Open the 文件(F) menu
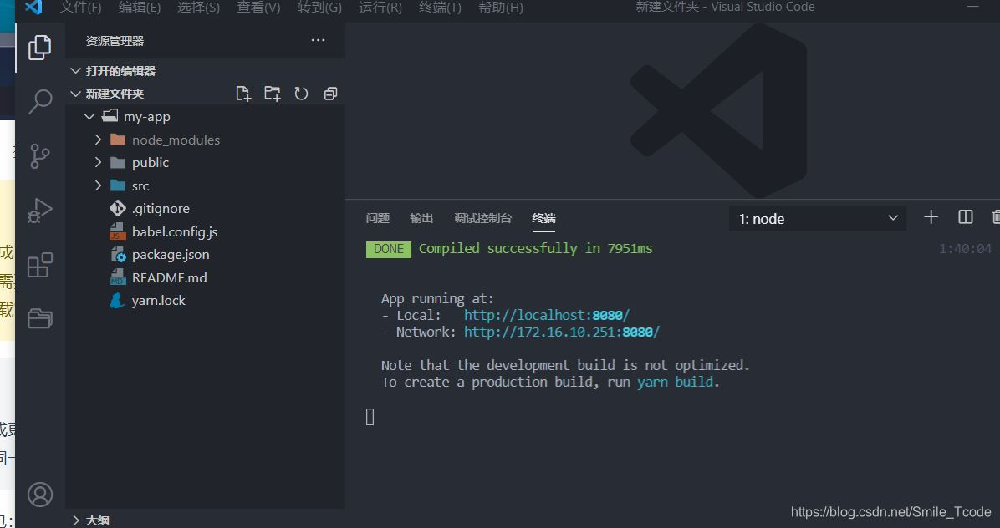Image resolution: width=1000 pixels, height=528 pixels. click(80, 8)
